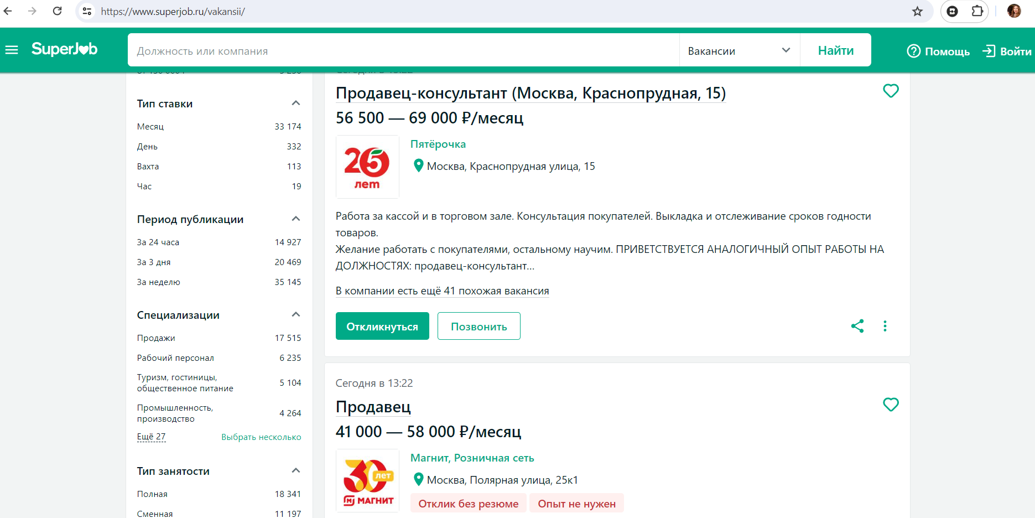Collapse the Тип ставки filter section
1035x518 pixels.
coord(296,103)
